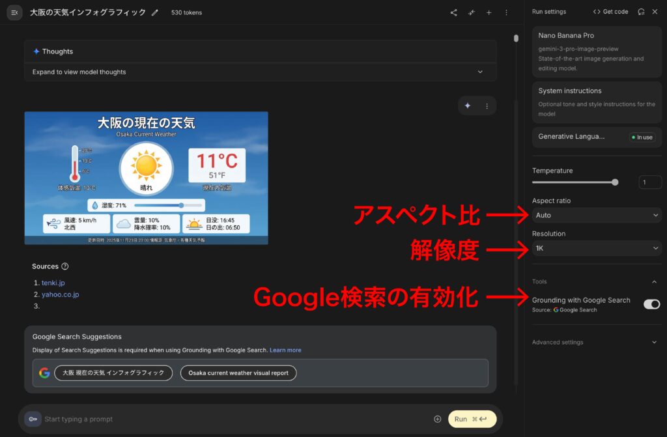Start a new chat with plus icon
The height and width of the screenshot is (437, 667).
point(489,12)
